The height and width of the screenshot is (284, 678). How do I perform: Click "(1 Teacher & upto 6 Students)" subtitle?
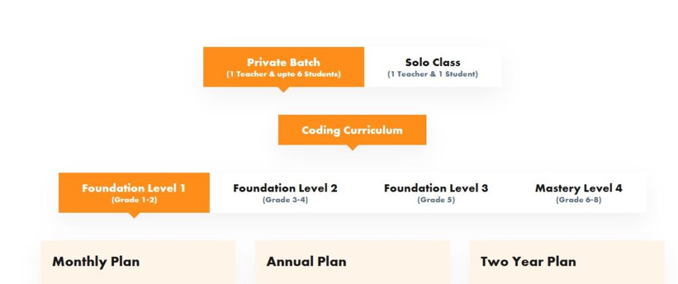[x=283, y=75]
